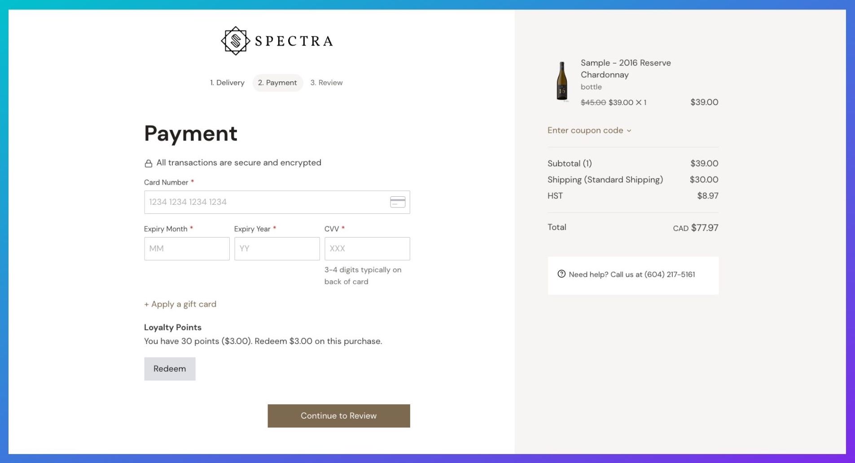
Task: Click the credit card icon in card field
Action: [398, 202]
